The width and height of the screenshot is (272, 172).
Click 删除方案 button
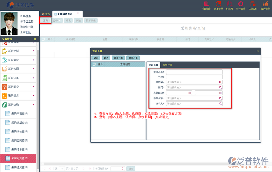[x=133, y=58]
